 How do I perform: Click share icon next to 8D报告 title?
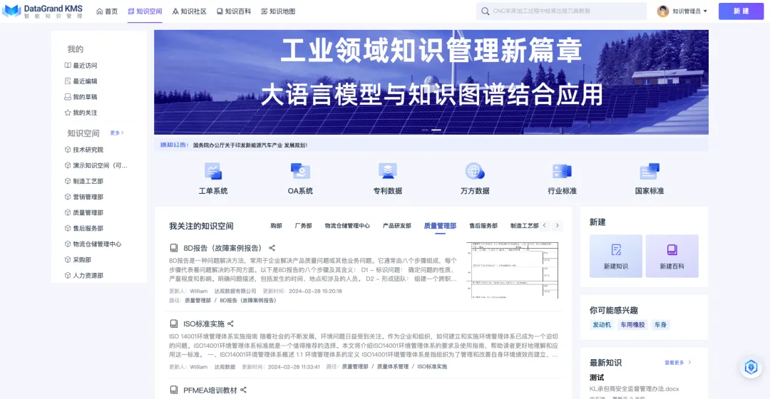272,248
